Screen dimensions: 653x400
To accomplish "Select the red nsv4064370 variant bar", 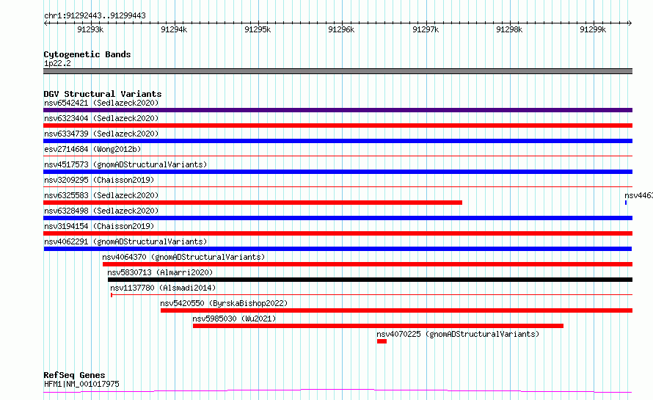I will pos(368,264).
